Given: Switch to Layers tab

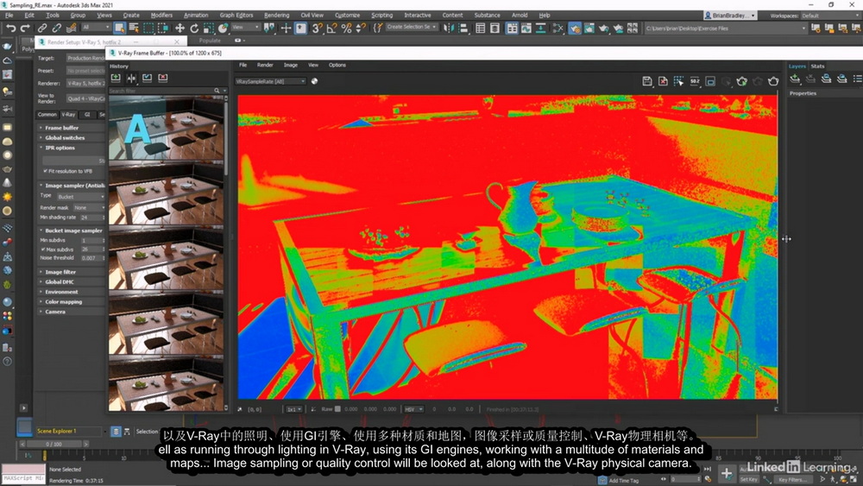Looking at the screenshot, I should pyautogui.click(x=797, y=66).
